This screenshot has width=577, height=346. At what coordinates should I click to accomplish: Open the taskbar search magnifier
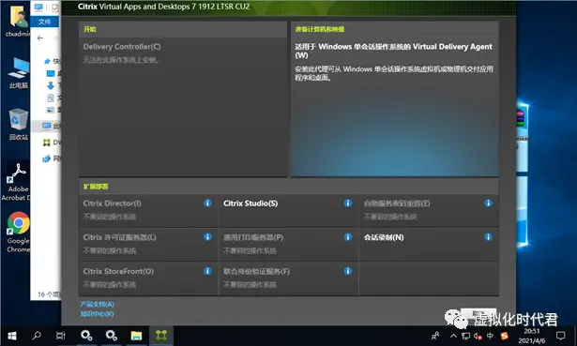[37, 336]
